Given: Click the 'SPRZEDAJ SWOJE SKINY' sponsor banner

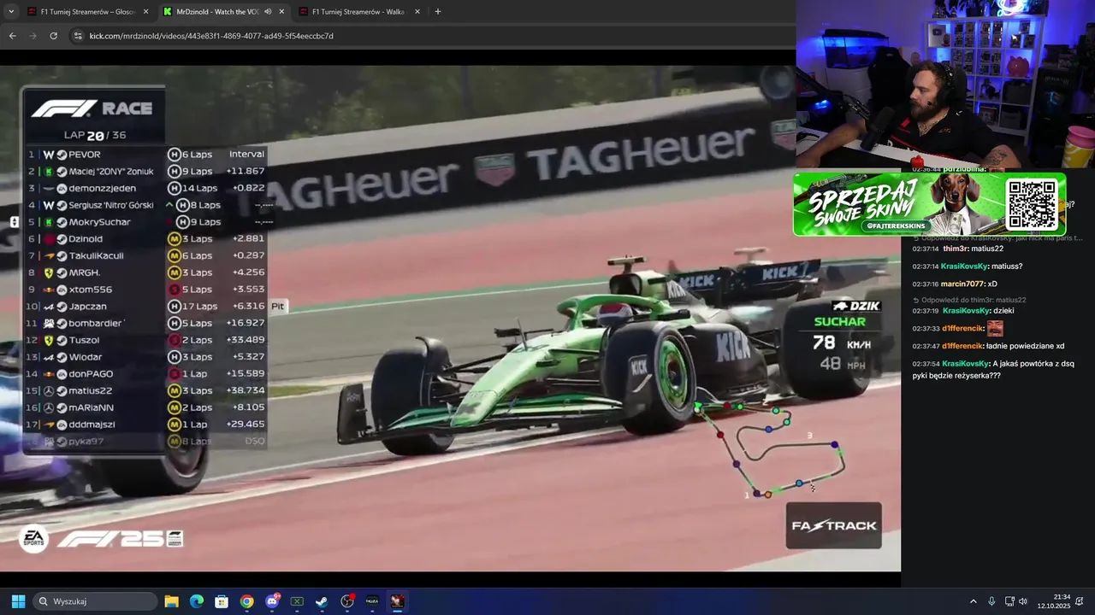Looking at the screenshot, I should (929, 204).
